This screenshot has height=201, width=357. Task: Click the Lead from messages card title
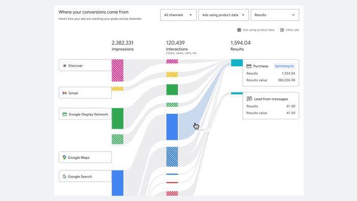(271, 99)
